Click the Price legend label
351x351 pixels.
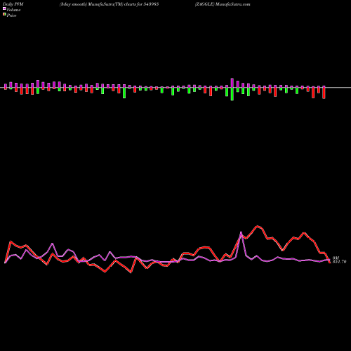pos(11,15)
